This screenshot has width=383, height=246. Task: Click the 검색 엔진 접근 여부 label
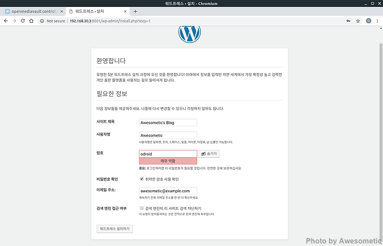pos(112,208)
